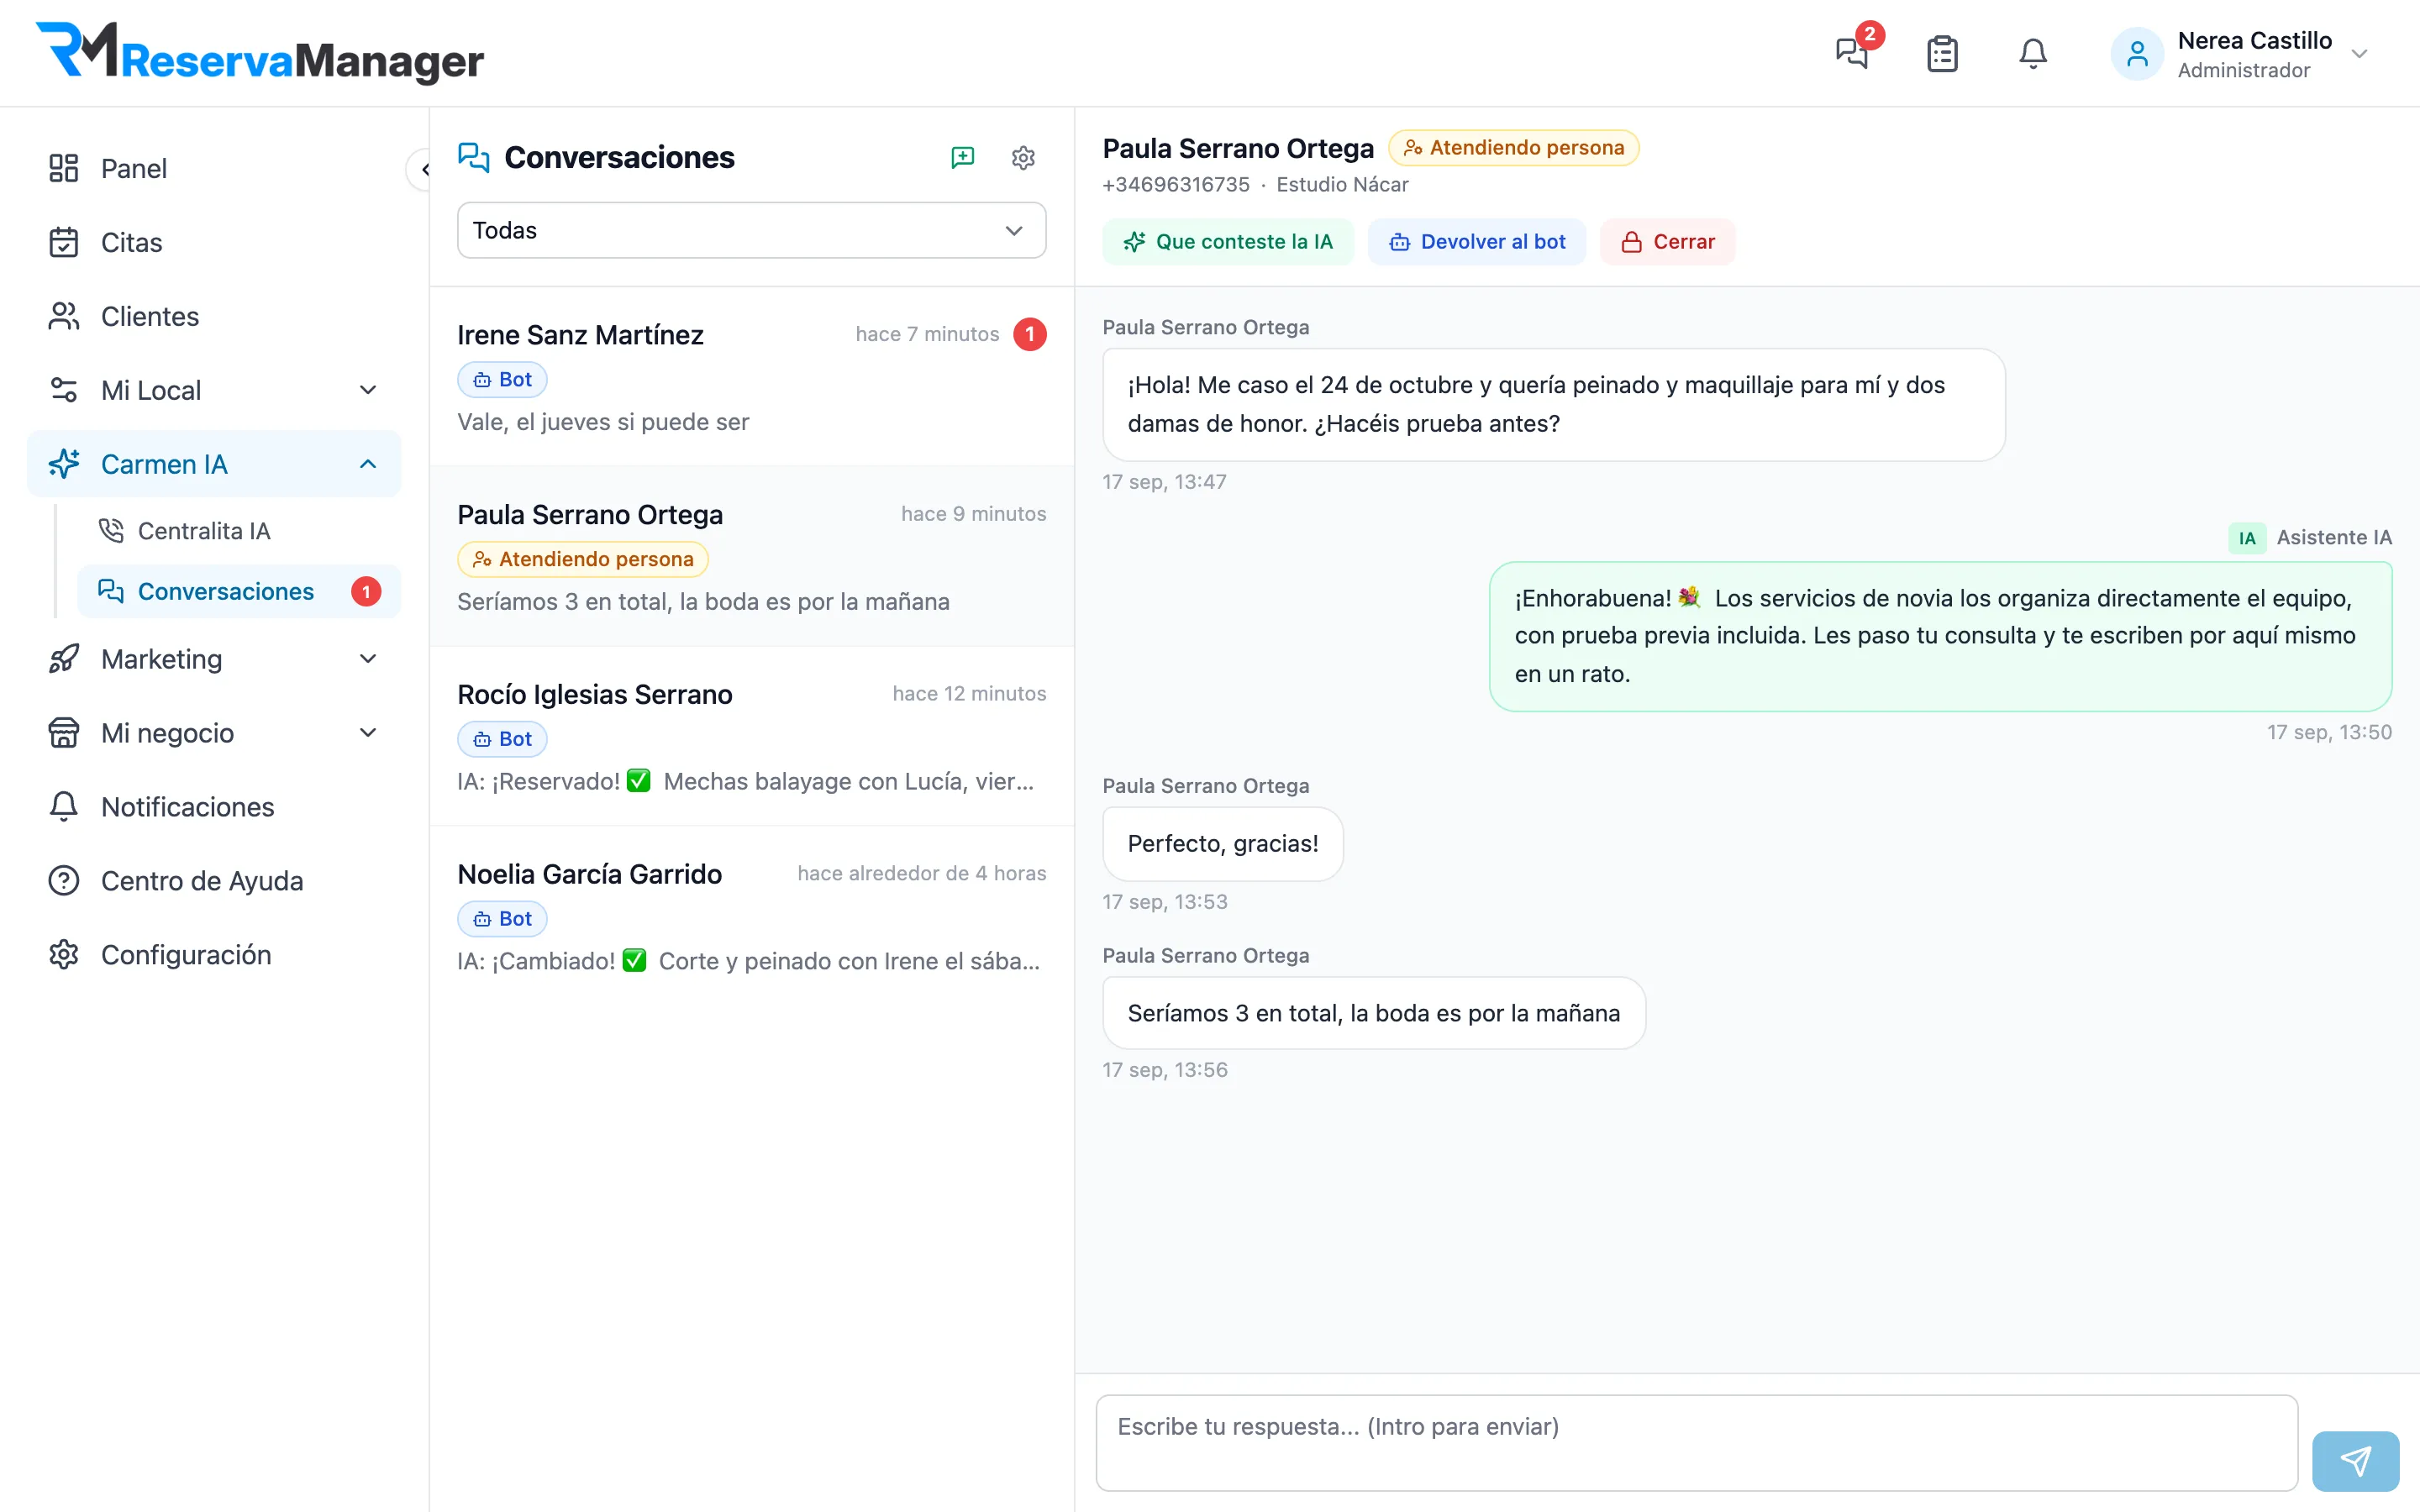
Task: Open conversation settings gear icon
Action: [x=1023, y=157]
